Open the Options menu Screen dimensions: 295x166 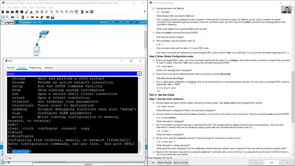point(17,7)
